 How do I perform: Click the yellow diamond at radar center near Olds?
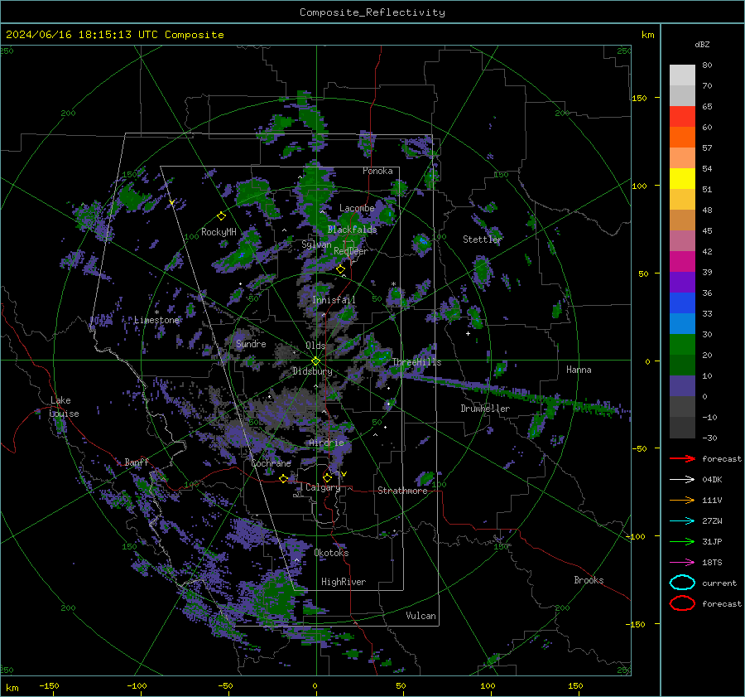coord(315,361)
